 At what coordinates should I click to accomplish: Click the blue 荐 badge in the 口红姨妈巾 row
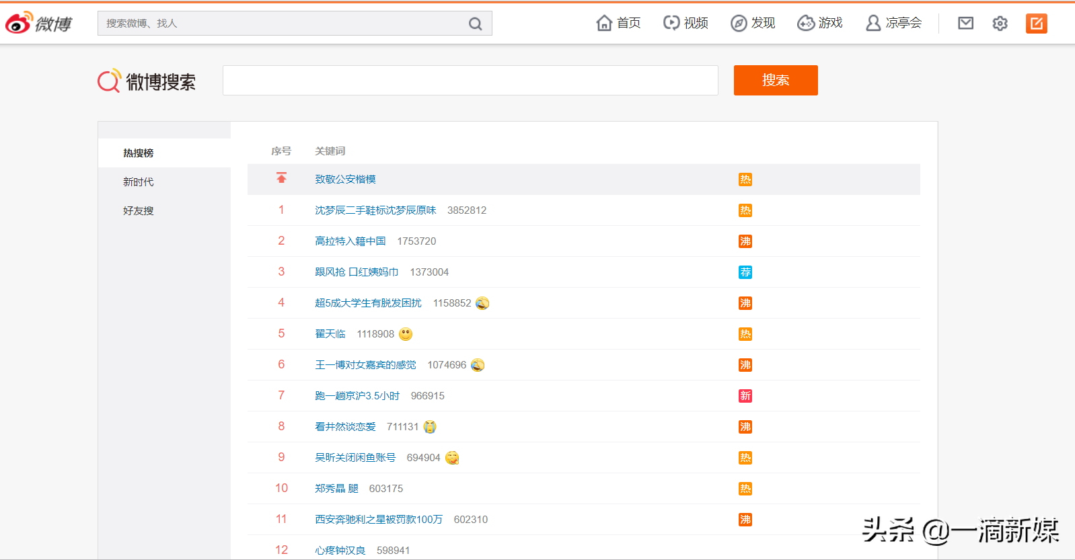click(745, 272)
